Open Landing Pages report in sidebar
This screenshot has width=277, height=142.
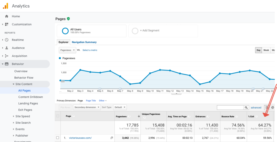coord(28,103)
